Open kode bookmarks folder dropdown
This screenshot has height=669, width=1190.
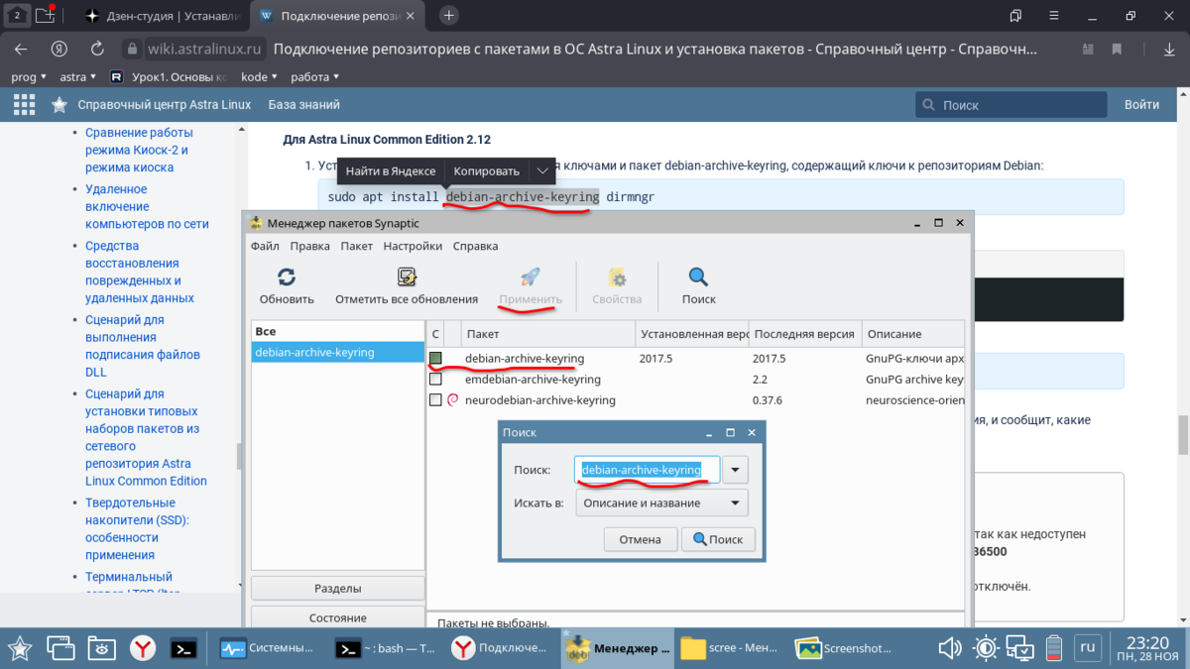[x=260, y=76]
